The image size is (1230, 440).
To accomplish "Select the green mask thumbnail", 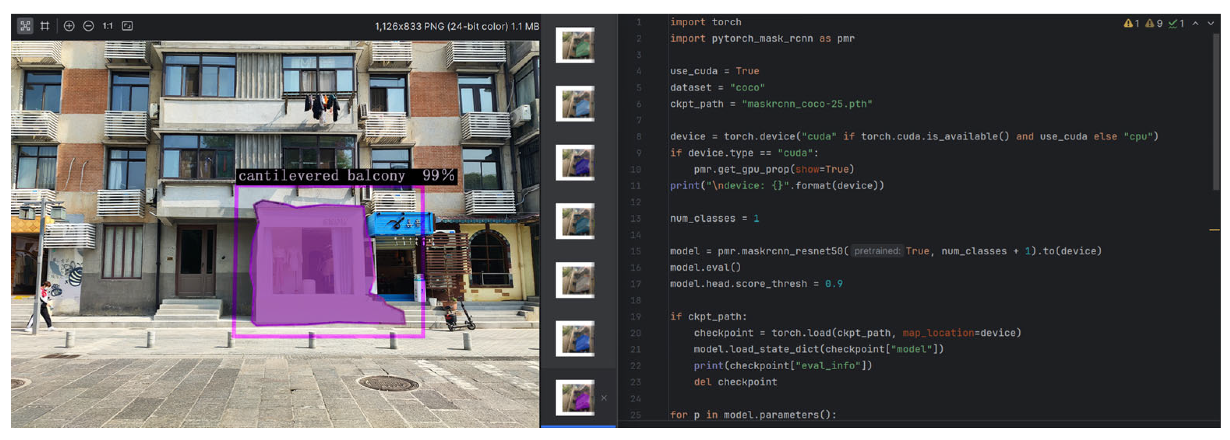I will 575,45.
